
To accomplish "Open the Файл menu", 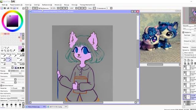I will point(5,5).
